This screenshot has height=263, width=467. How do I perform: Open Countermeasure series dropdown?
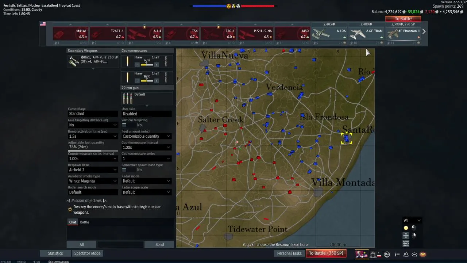(x=147, y=159)
